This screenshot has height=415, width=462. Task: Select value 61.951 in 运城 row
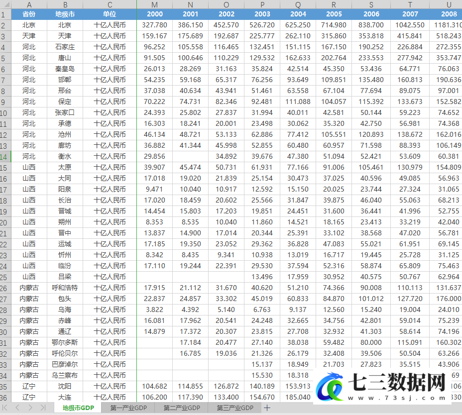point(410,244)
